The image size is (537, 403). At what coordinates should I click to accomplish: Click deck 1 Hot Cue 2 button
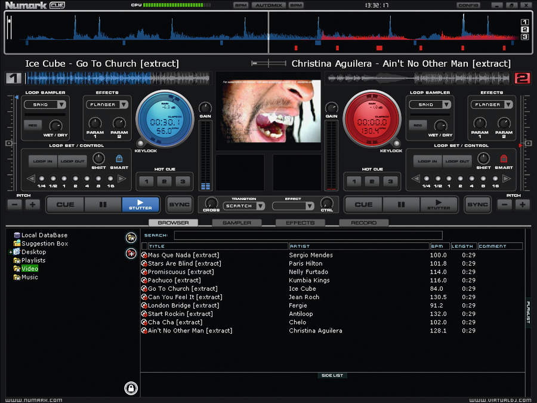coord(165,181)
